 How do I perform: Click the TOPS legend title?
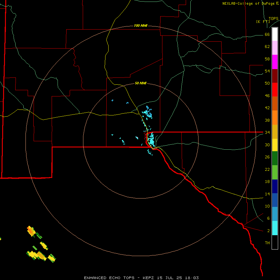(x=273, y=18)
